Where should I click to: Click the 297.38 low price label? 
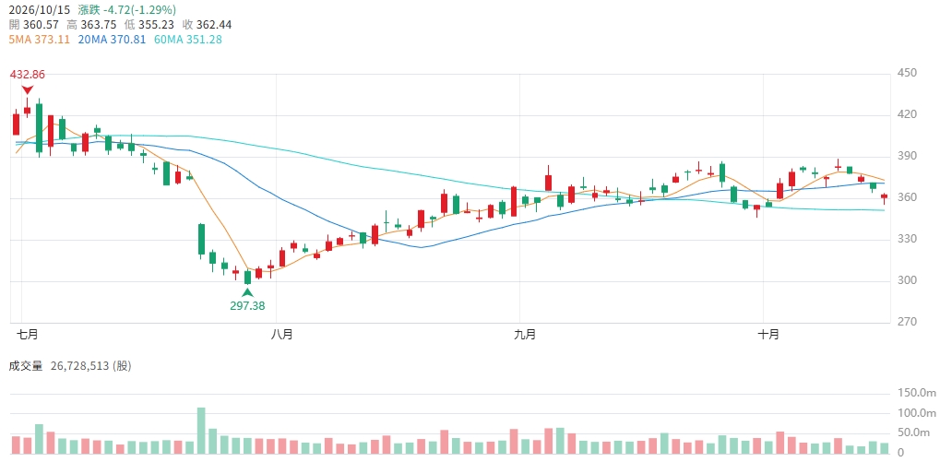coord(247,305)
